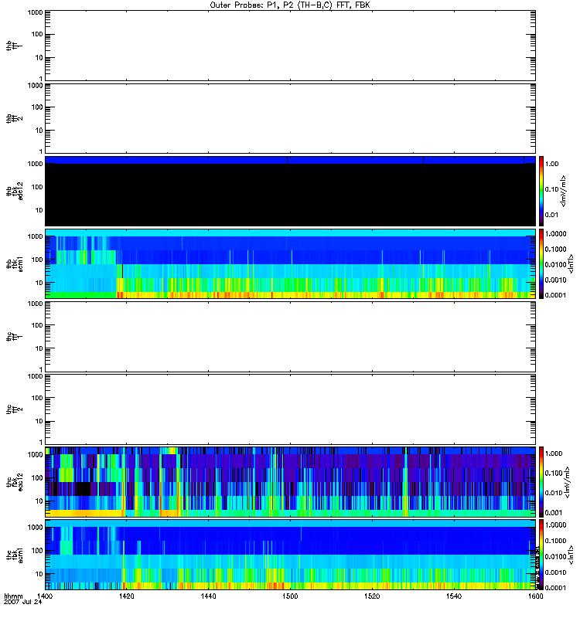Click the thb edc12 mV/m color bar
This screenshot has height=618, width=580.
click(x=543, y=191)
